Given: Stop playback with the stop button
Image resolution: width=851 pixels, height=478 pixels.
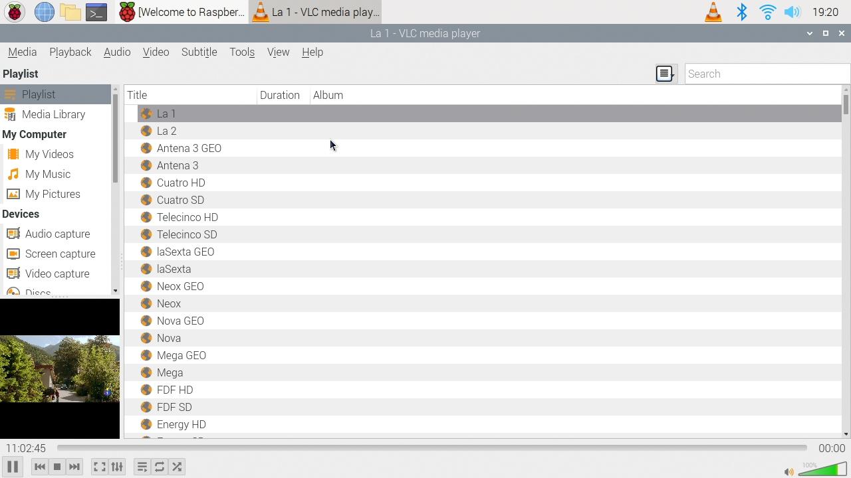Looking at the screenshot, I should (57, 466).
